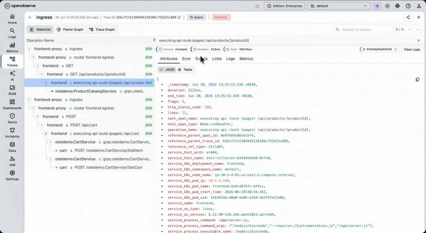Switch attributes view to JSON
426x233 pixels.
tap(167, 70)
